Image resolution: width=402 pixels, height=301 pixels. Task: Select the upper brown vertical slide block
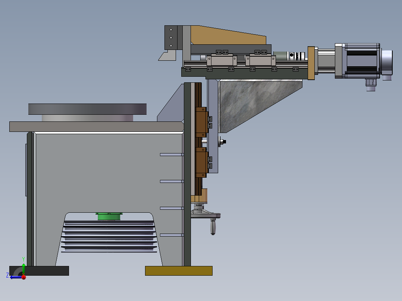[x=201, y=122]
